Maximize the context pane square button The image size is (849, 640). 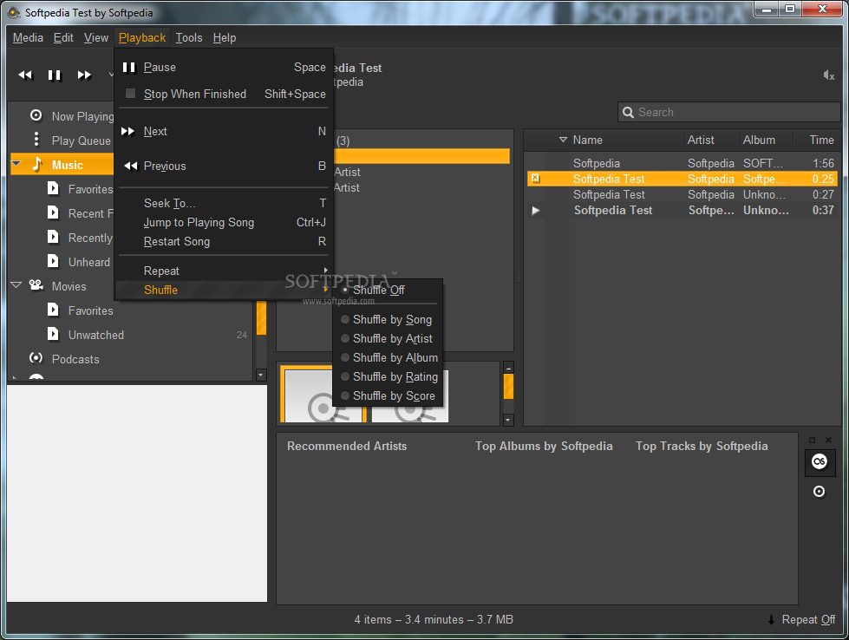pos(813,440)
